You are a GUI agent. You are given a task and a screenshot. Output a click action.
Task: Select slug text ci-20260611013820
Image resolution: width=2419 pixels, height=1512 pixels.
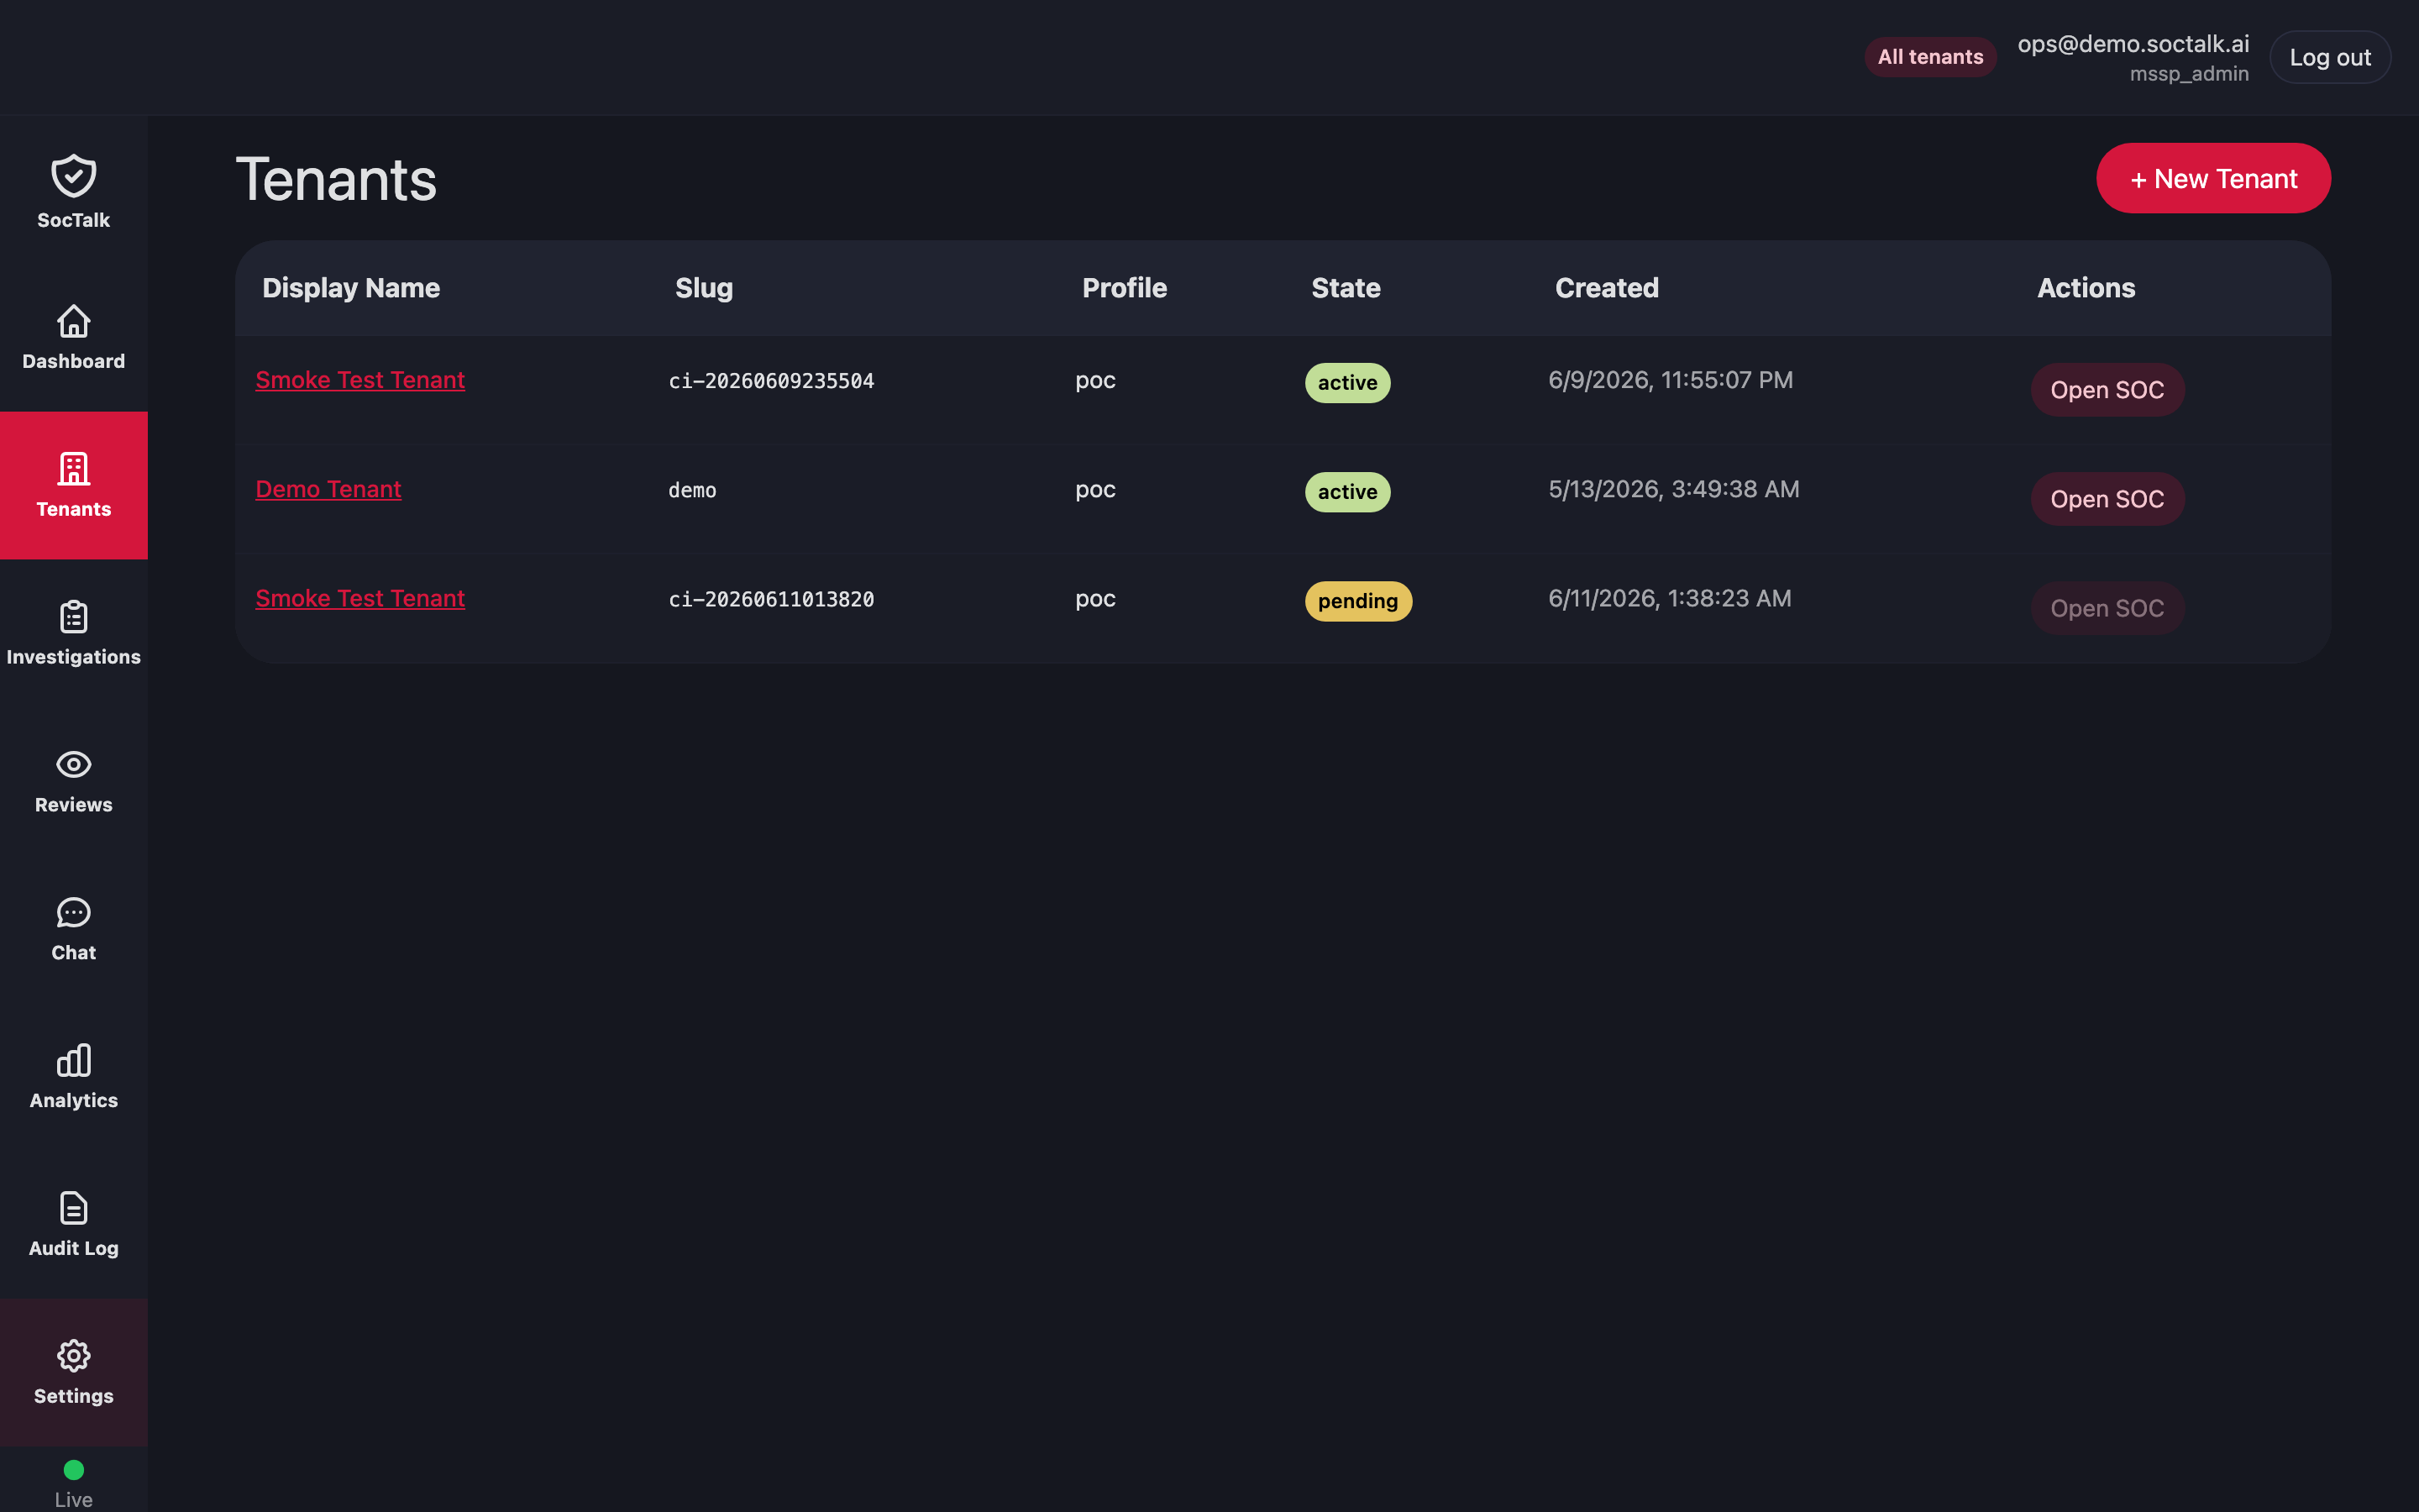click(x=771, y=599)
